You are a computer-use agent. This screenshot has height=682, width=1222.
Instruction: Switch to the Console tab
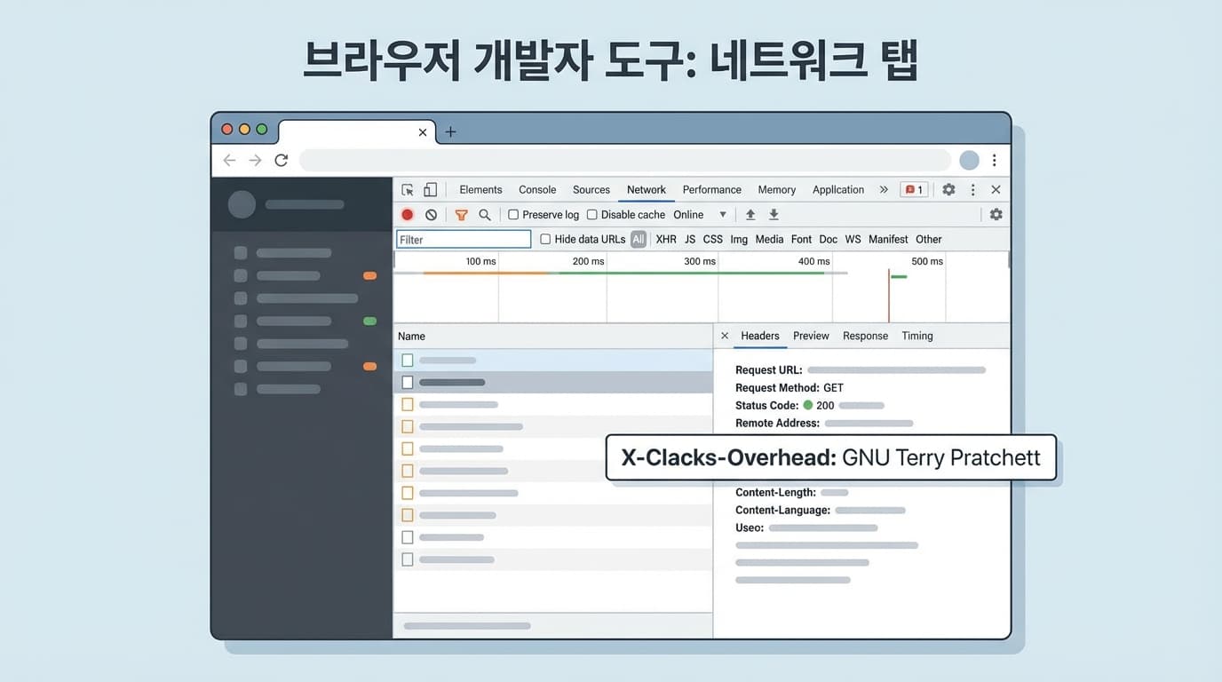(537, 190)
